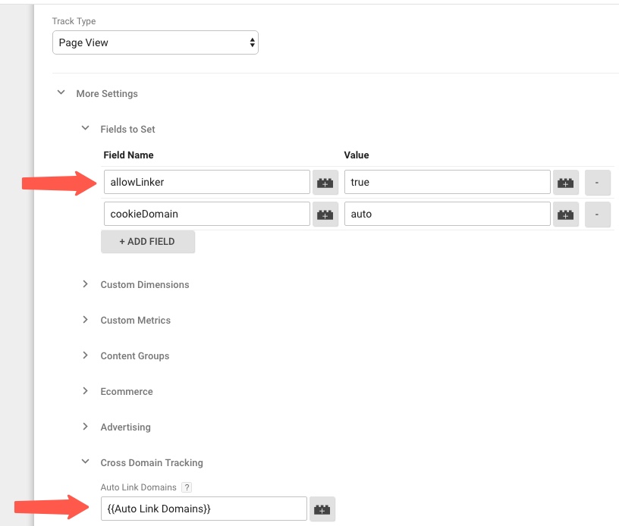Expand the Content Groups section
The width and height of the screenshot is (619, 526).
86,355
